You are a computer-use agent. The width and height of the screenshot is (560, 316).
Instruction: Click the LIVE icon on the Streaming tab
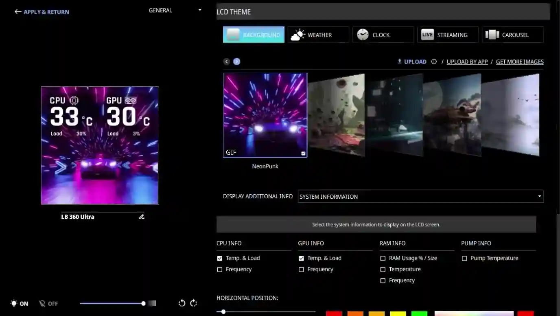pos(427,35)
